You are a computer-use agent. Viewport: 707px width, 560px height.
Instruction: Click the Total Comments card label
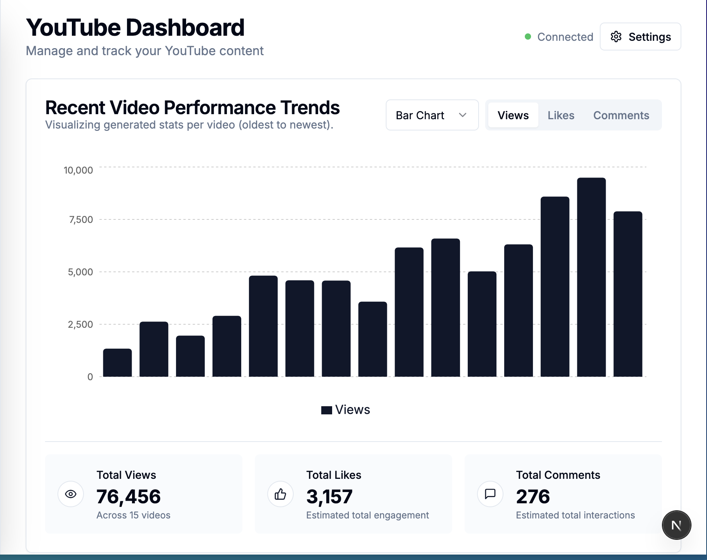pos(558,475)
